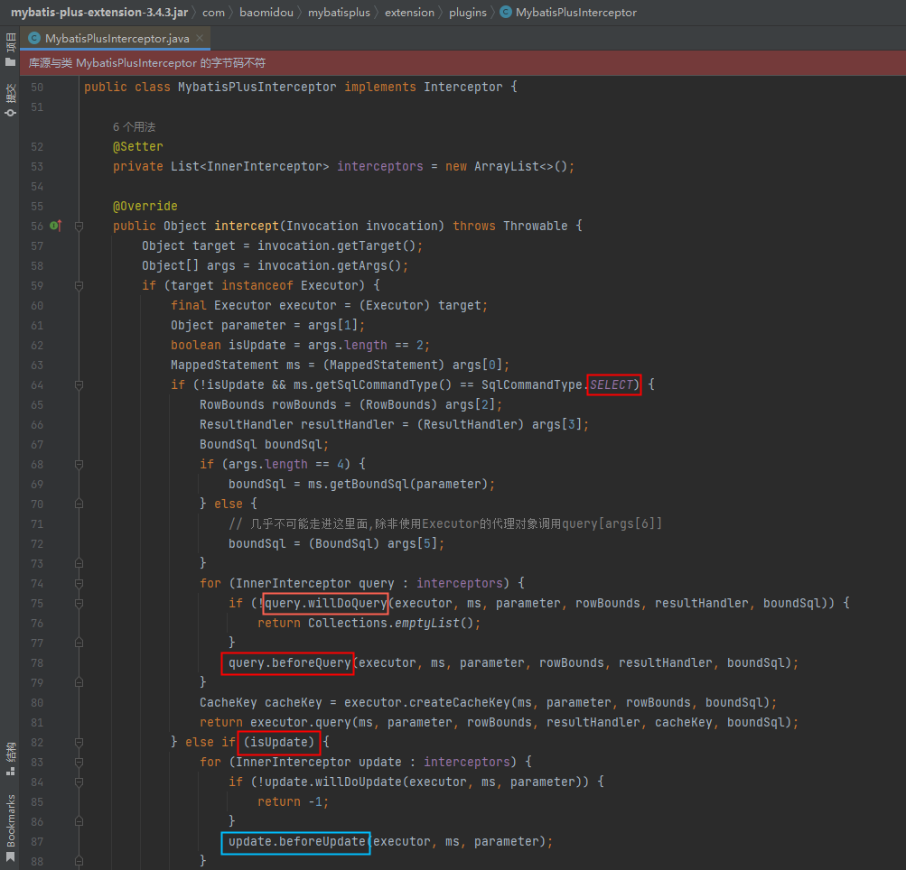Click 'executor.query' return call on line 81
Viewport: 906px width, 870px height.
pyautogui.click(x=301, y=722)
